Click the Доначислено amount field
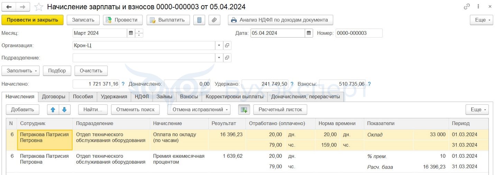This screenshot has width=495, height=175. pos(187,84)
